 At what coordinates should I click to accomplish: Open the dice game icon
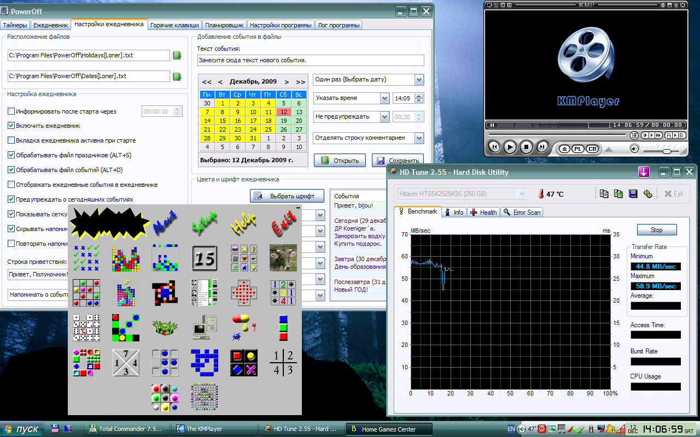click(86, 327)
